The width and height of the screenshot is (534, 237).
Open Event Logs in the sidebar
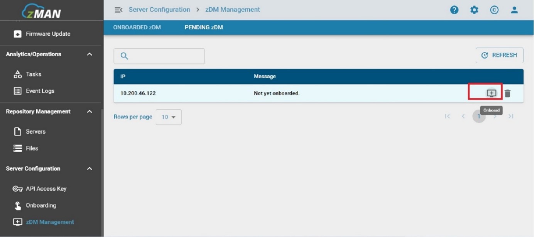click(40, 91)
